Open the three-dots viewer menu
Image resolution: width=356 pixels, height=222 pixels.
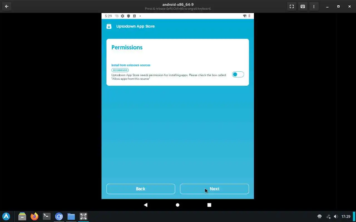tap(314, 6)
